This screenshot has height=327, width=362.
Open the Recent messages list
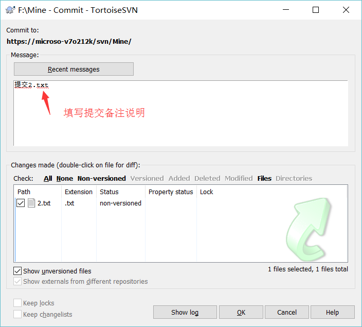74,69
